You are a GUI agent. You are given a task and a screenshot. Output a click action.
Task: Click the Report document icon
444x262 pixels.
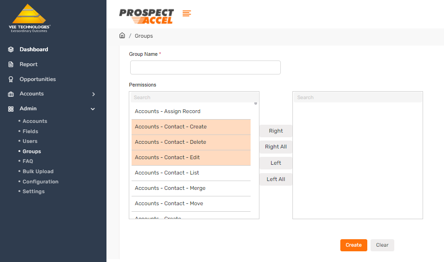click(x=11, y=64)
